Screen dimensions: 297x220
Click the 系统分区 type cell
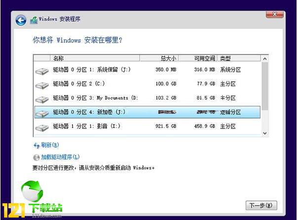230,70
